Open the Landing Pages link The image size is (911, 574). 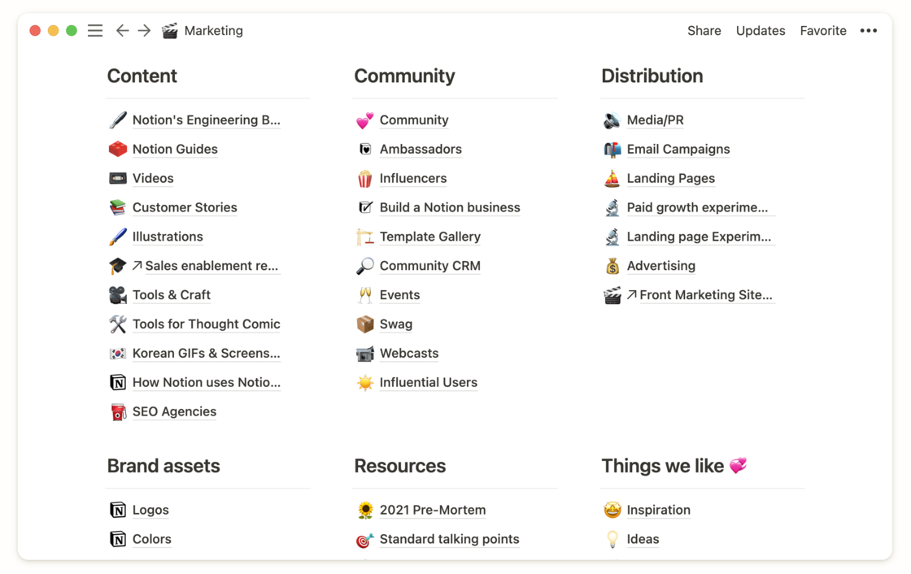pyautogui.click(x=670, y=178)
